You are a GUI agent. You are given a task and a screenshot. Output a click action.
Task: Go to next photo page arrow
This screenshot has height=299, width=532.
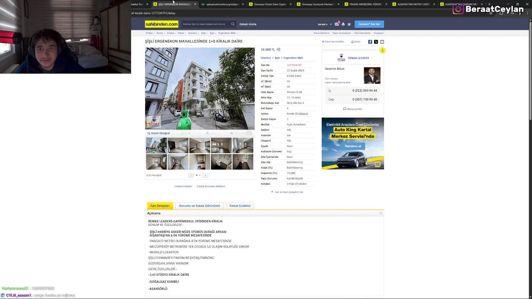205,175
